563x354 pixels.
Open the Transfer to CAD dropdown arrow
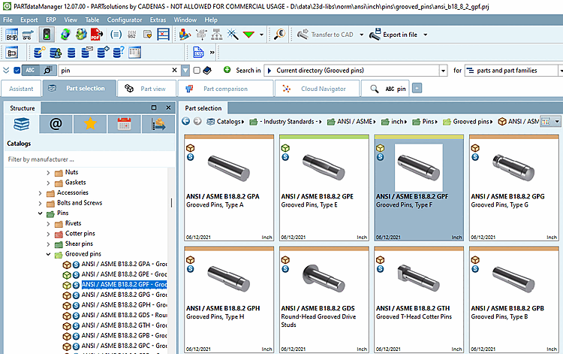pos(362,35)
